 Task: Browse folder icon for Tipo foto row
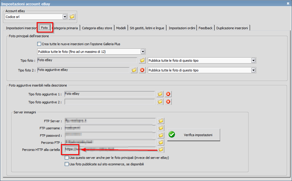[x=142, y=60]
